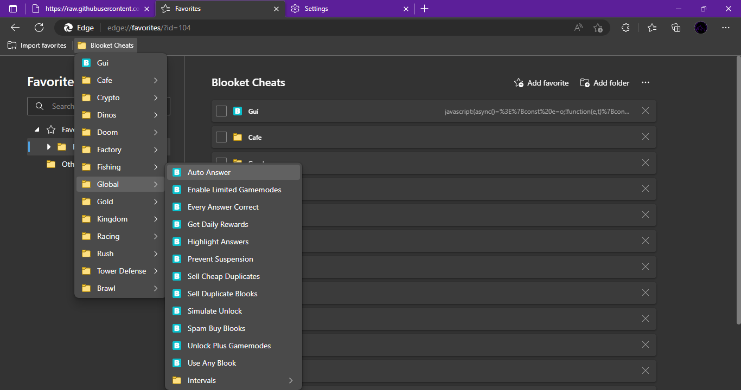Image resolution: width=741 pixels, height=390 pixels.
Task: Expand the Cafe folder submenu
Action: (120, 80)
